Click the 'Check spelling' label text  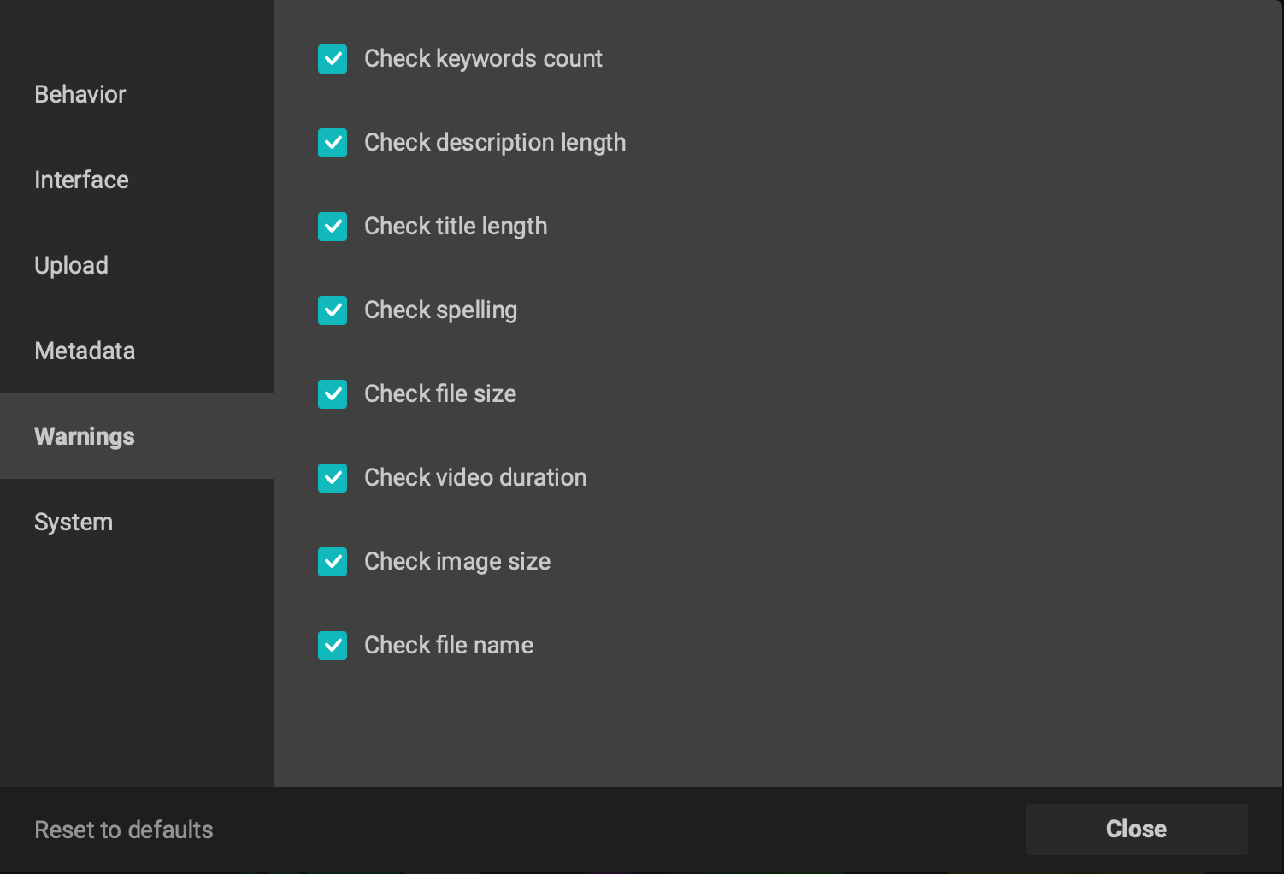[x=441, y=310]
